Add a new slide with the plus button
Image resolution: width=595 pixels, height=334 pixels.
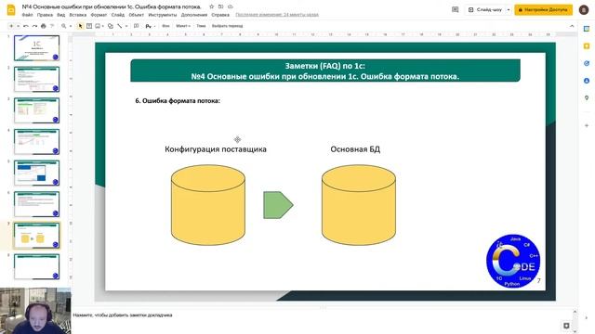coord(11,26)
